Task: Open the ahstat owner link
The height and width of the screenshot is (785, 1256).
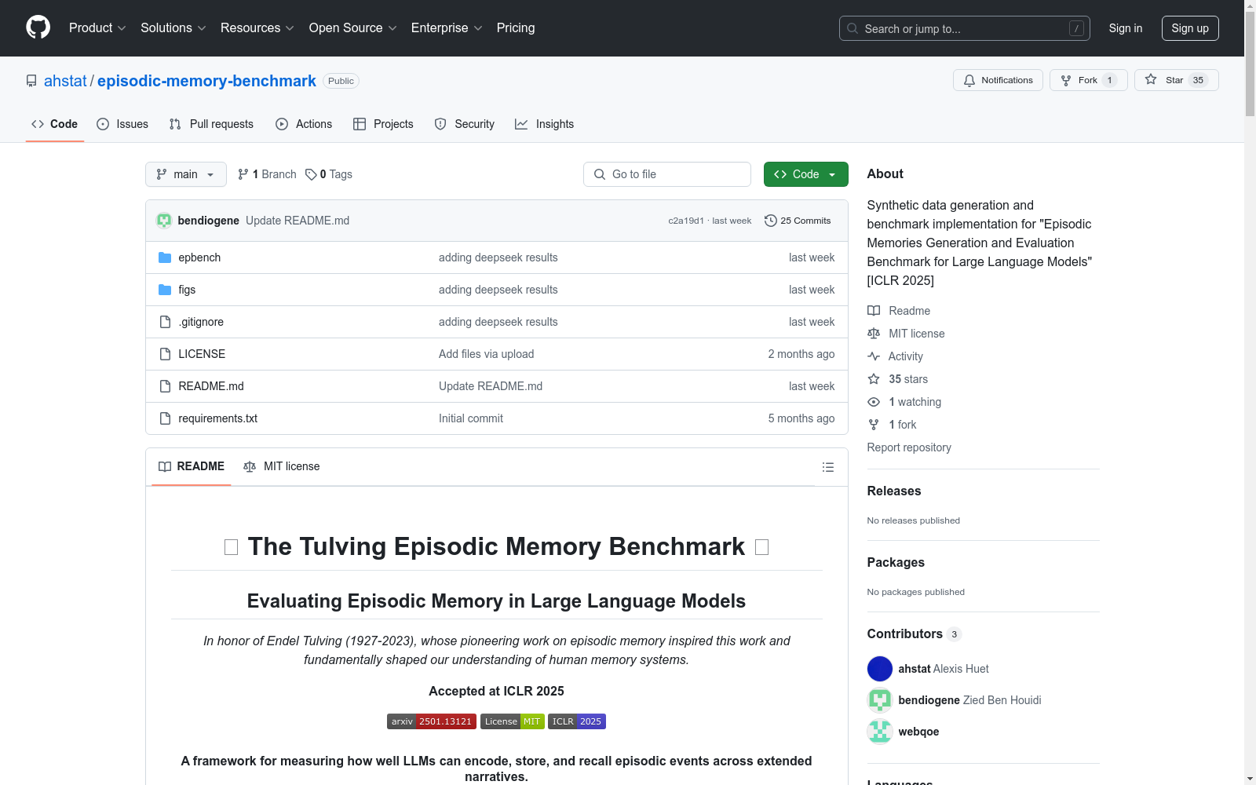Action: click(65, 81)
